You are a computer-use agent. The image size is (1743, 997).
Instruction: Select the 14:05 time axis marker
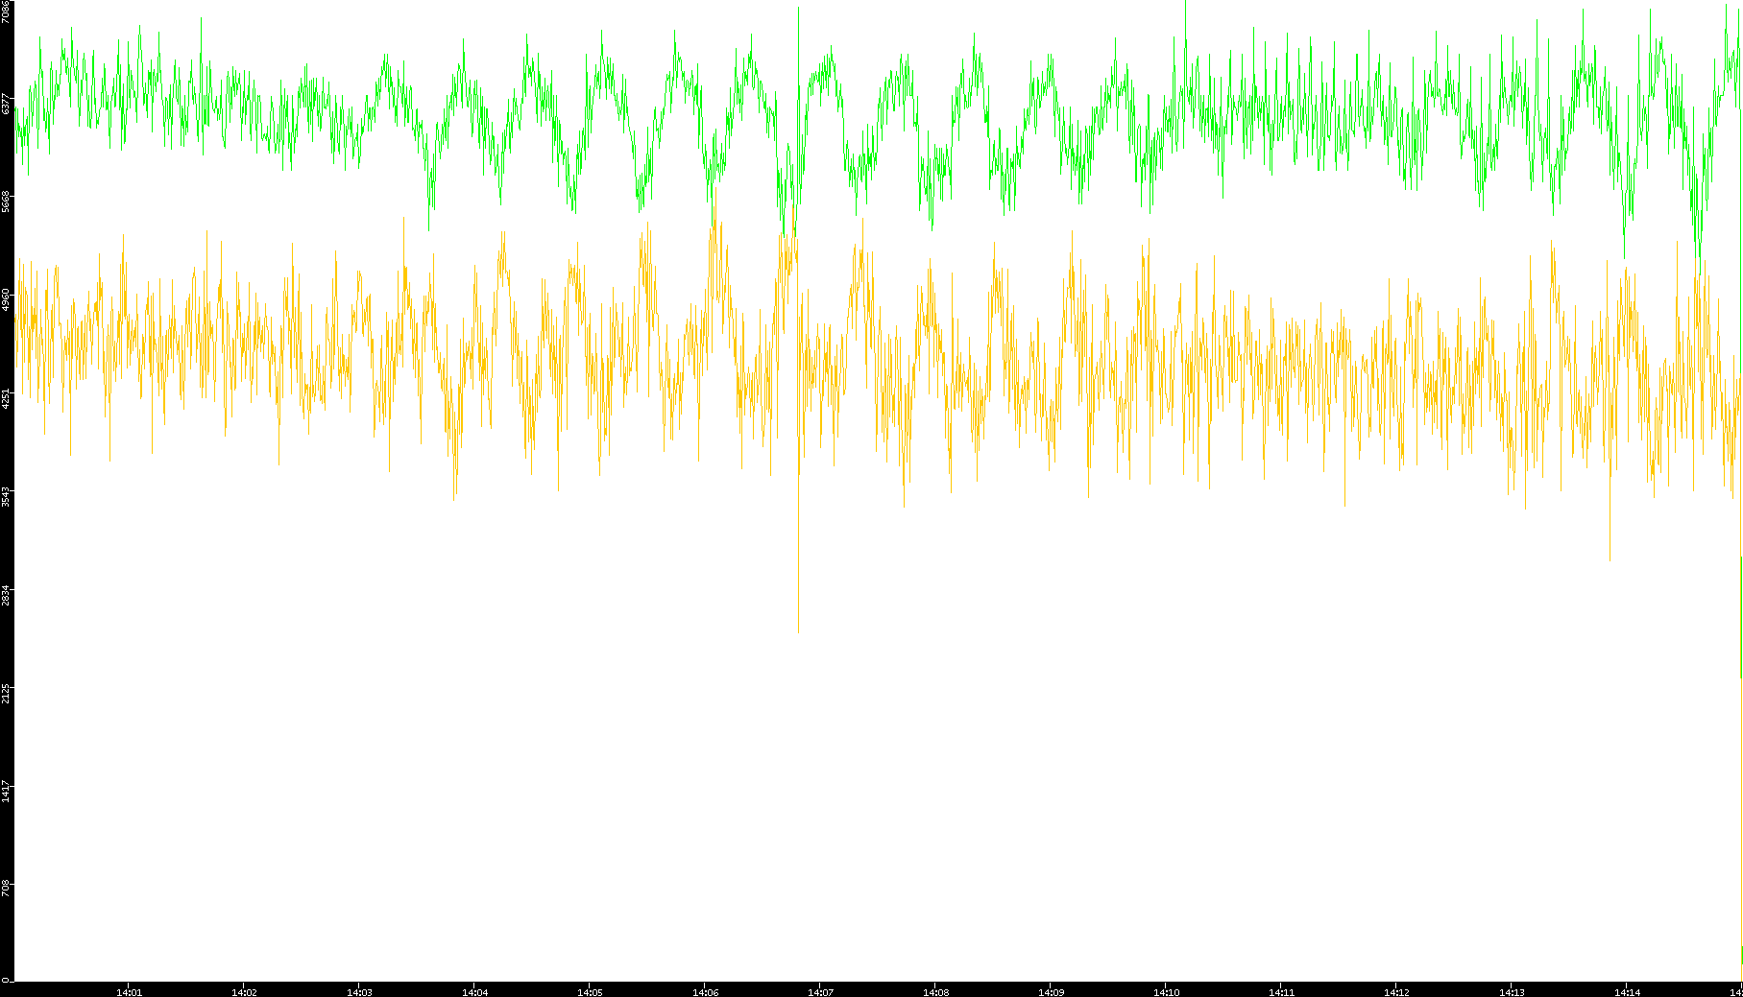(590, 992)
